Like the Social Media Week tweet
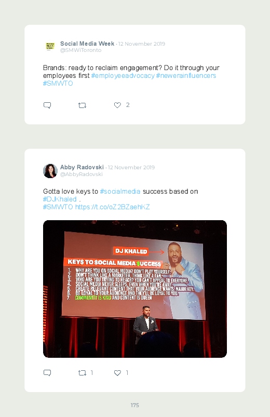Image resolution: width=270 pixels, height=417 pixels. click(x=117, y=105)
